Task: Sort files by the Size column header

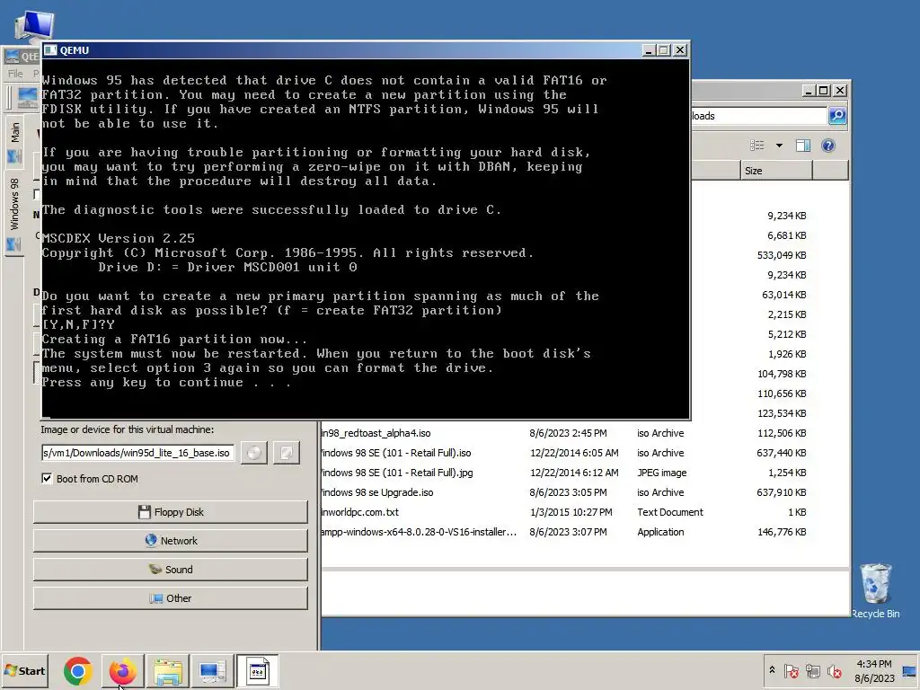Action: pos(775,171)
